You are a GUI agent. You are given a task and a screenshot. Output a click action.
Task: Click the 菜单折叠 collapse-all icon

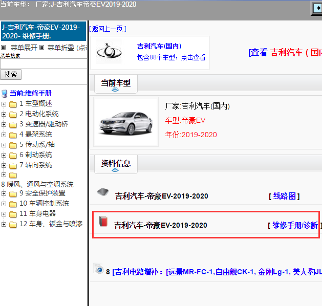(x=41, y=48)
